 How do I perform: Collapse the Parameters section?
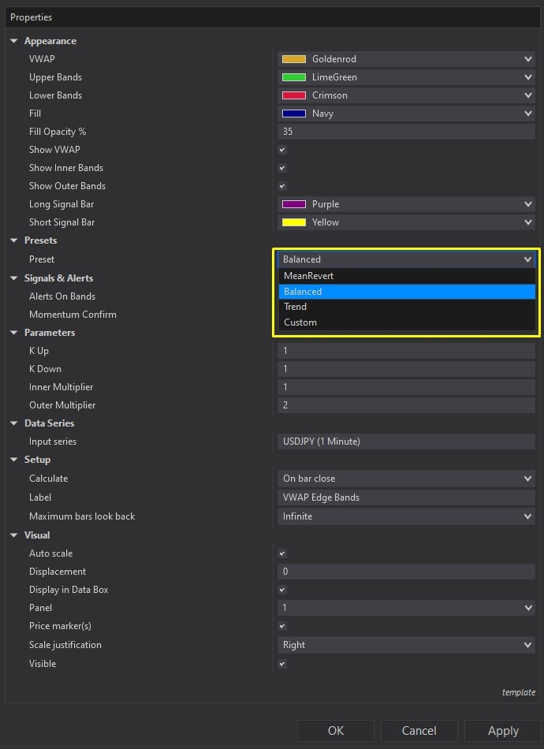pyautogui.click(x=13, y=332)
